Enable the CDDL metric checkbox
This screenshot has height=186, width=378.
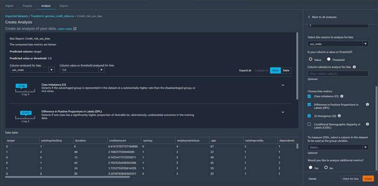[309, 124]
